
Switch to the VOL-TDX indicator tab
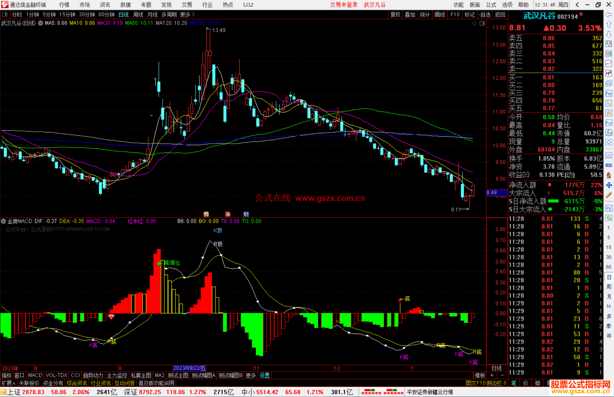click(57, 375)
